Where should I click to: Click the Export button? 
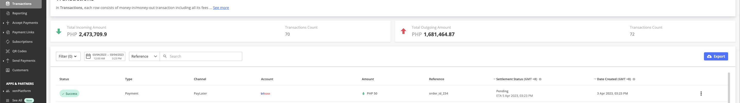click(x=716, y=56)
